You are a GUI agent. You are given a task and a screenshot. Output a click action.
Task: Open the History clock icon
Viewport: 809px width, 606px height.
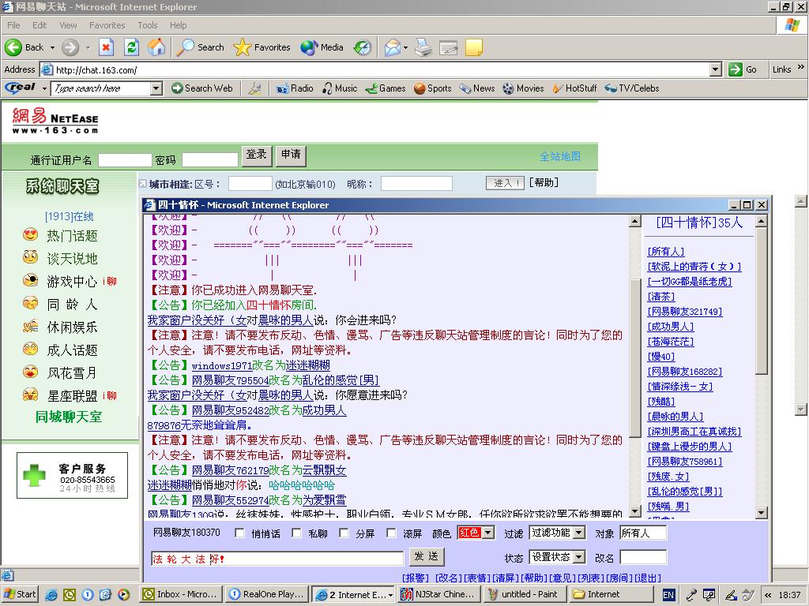point(362,47)
